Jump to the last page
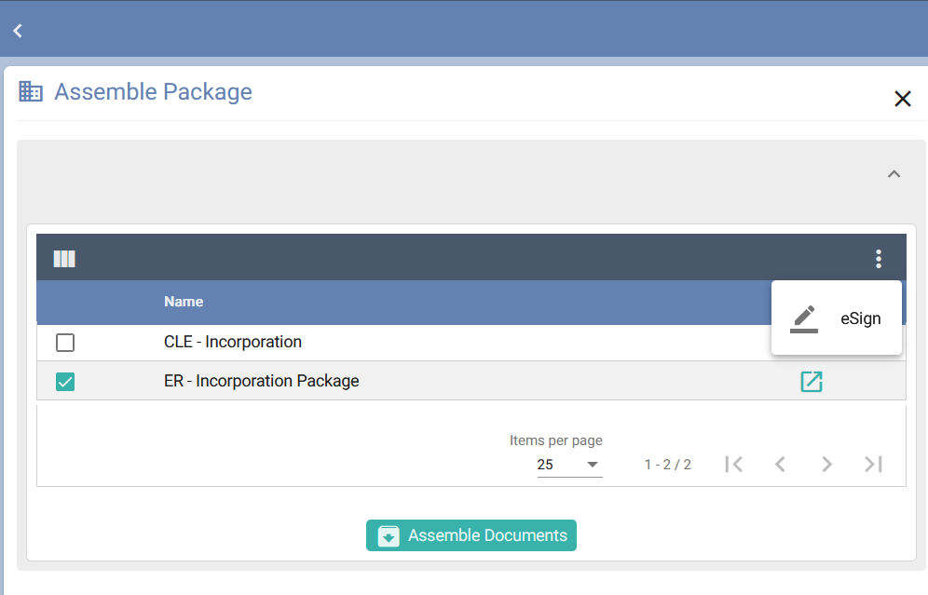Image resolution: width=928 pixels, height=595 pixels. point(873,464)
